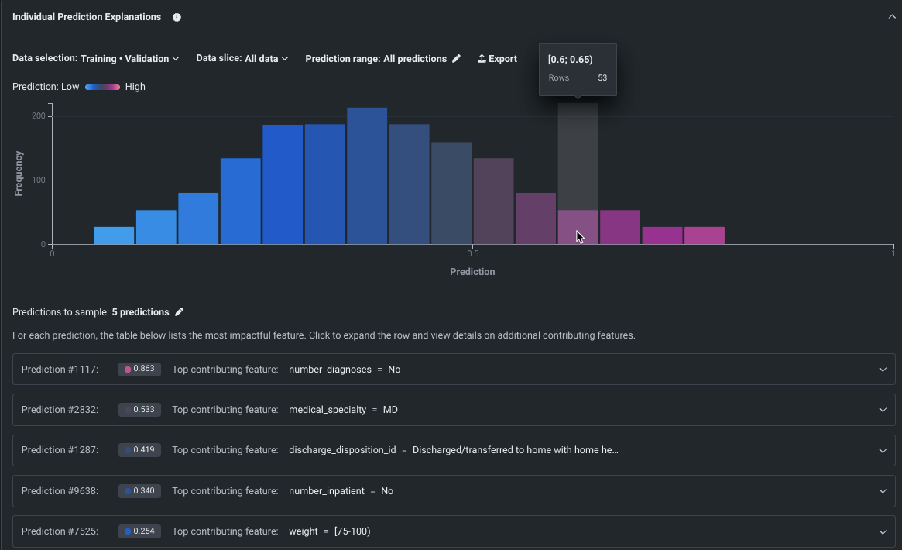This screenshot has height=550, width=902.
Task: Expand Prediction #1117 row chevron
Action: pyautogui.click(x=883, y=370)
